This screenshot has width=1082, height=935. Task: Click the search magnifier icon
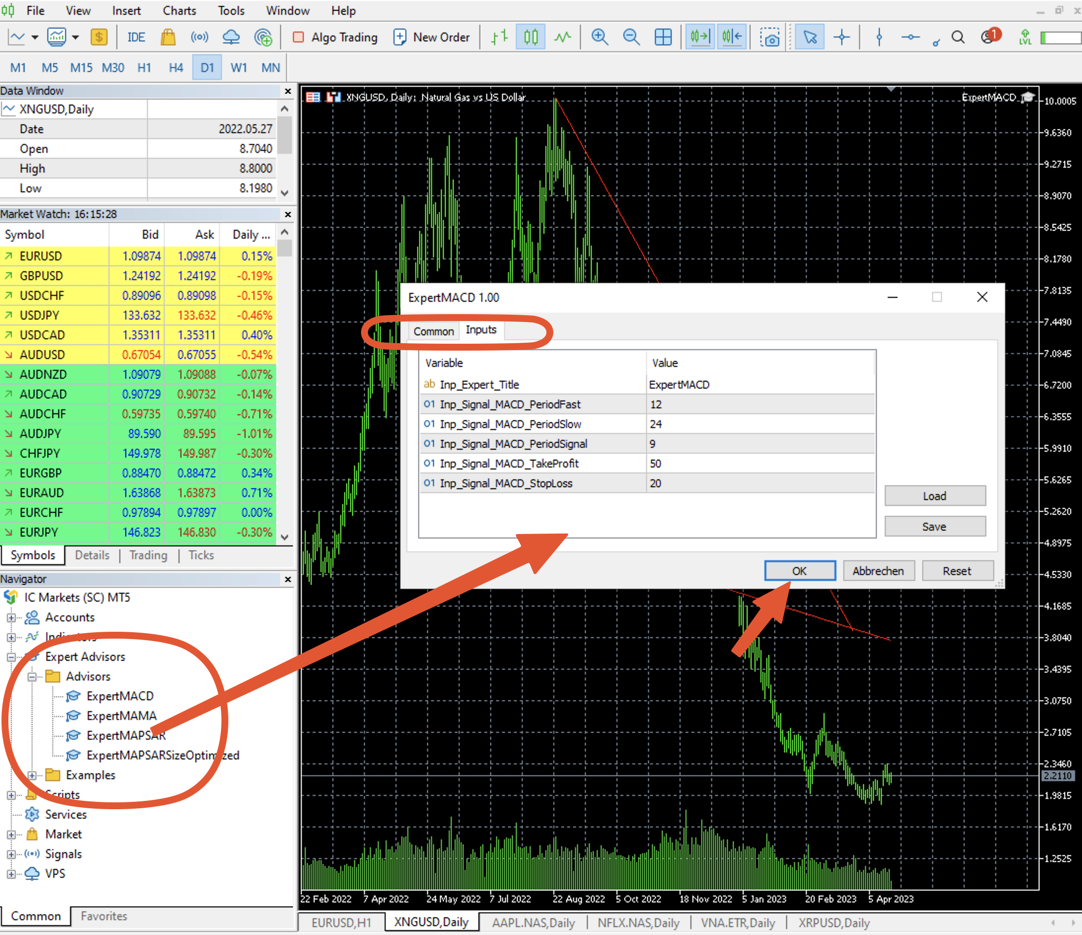[x=958, y=37]
